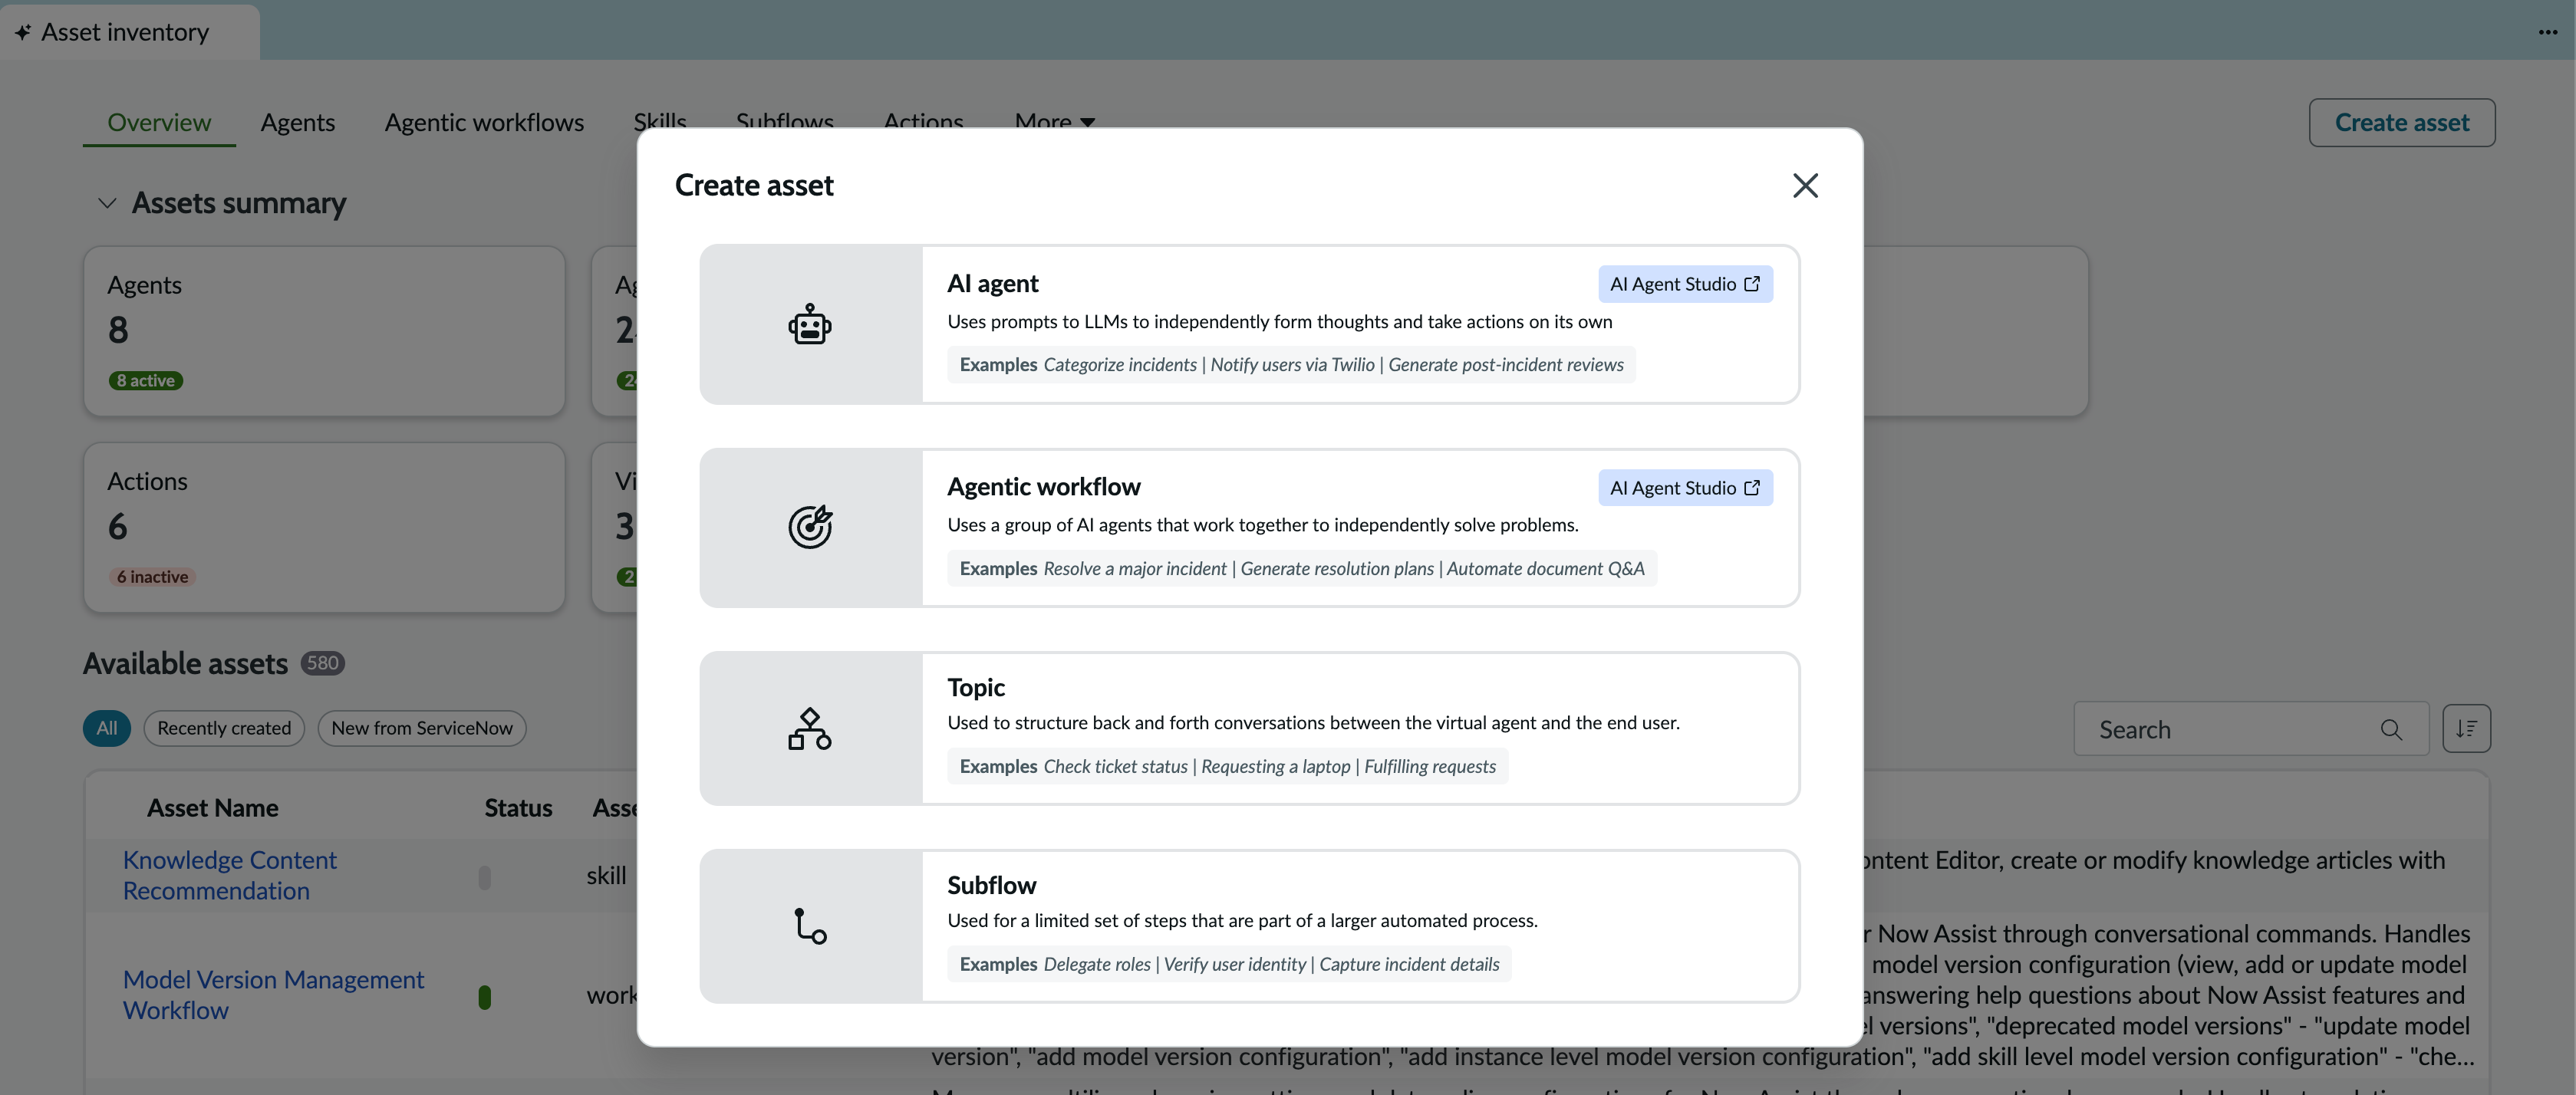
Task: Choose the Agentic workflow asset title
Action: [x=1044, y=487]
